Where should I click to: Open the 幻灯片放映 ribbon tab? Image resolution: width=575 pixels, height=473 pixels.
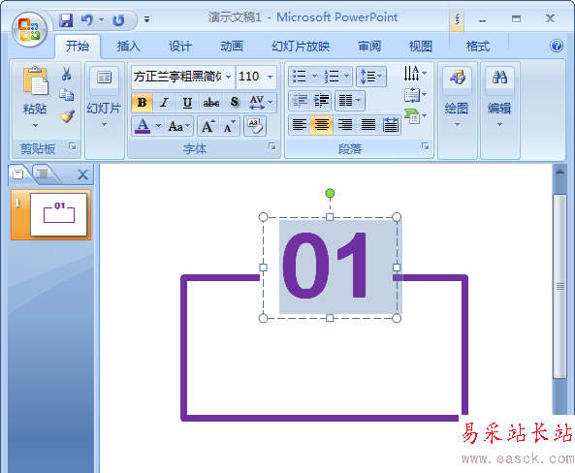coord(301,47)
